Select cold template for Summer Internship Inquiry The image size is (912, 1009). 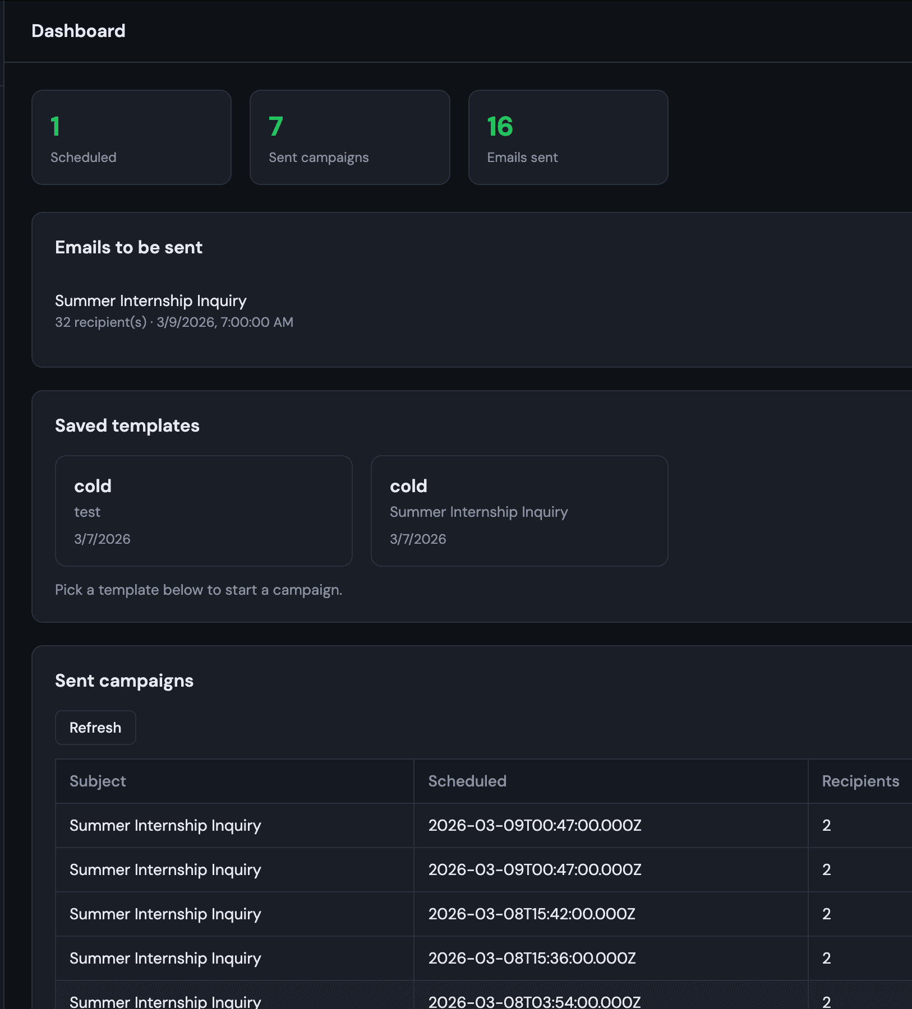519,511
